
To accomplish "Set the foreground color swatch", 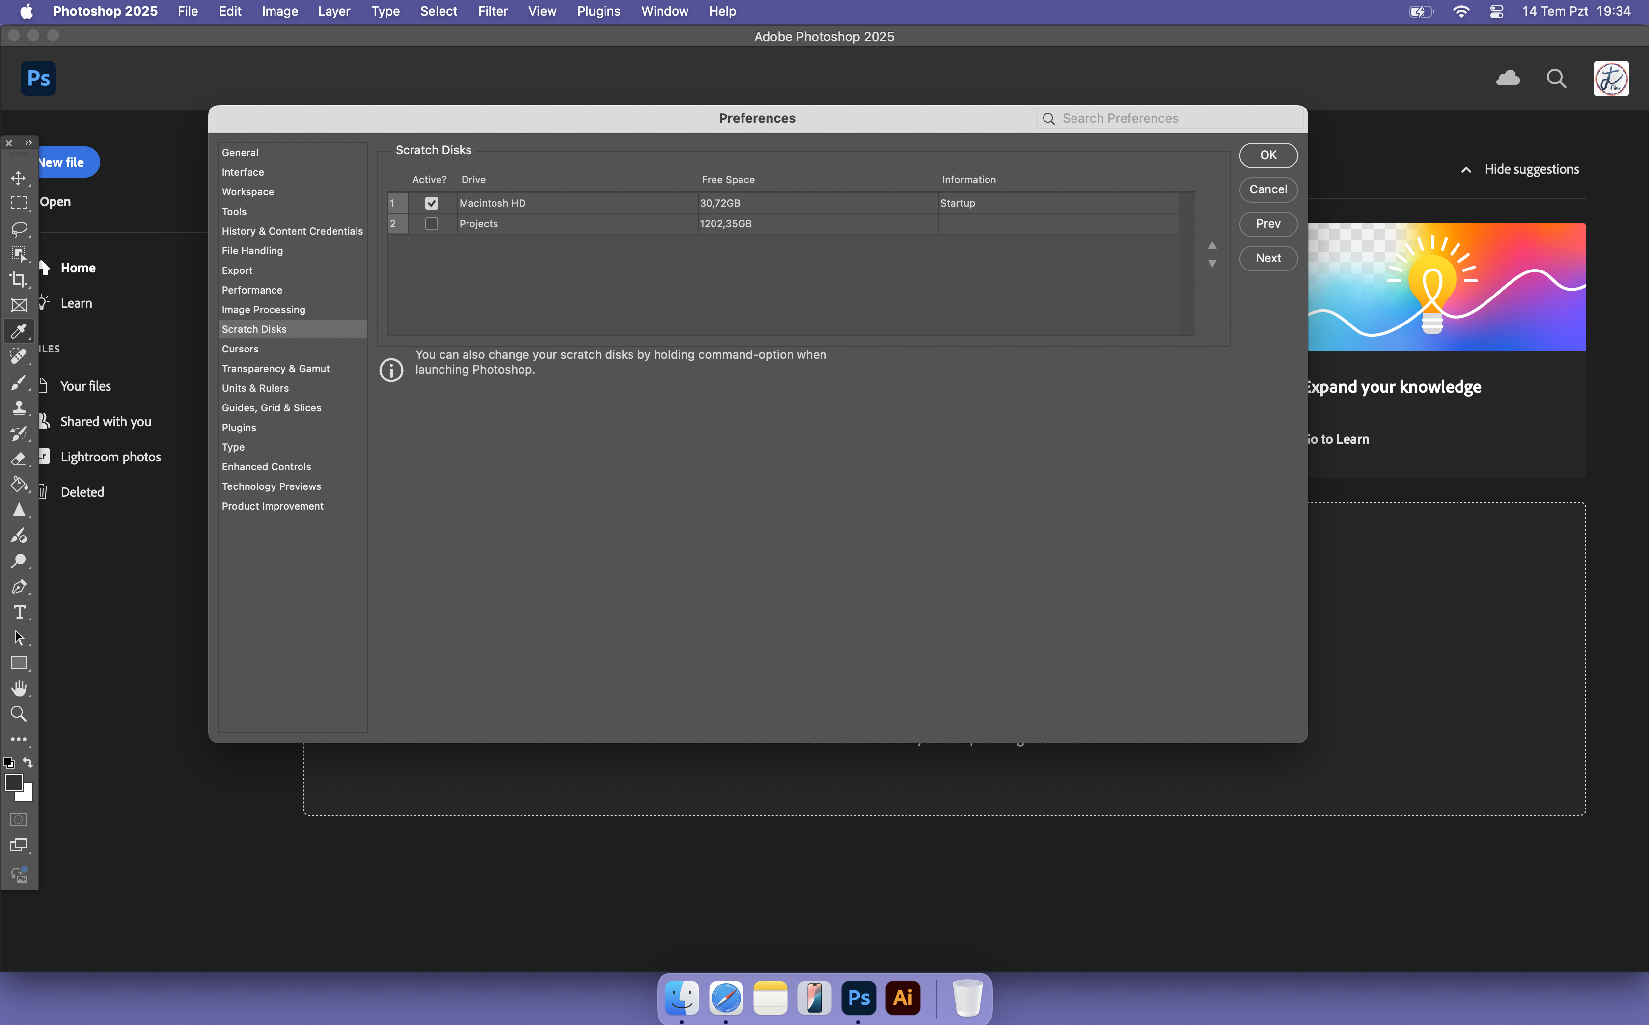I will pyautogui.click(x=14, y=782).
